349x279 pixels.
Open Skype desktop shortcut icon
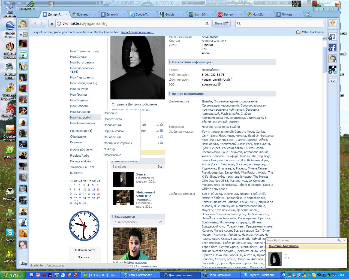click(x=10, y=235)
